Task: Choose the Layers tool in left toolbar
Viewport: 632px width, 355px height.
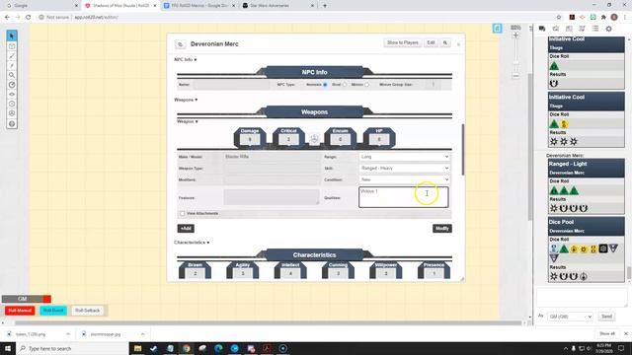Action: coord(12,46)
